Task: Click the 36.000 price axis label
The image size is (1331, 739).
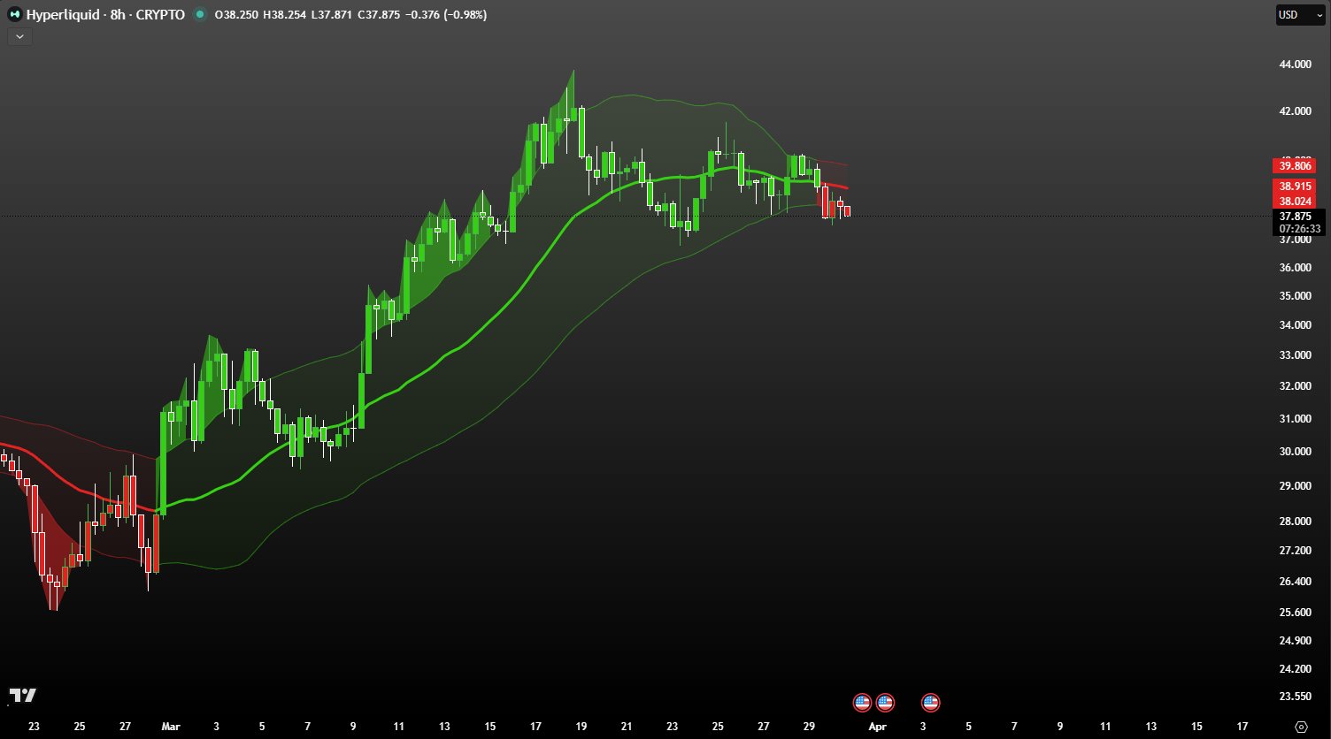Action: (1295, 268)
